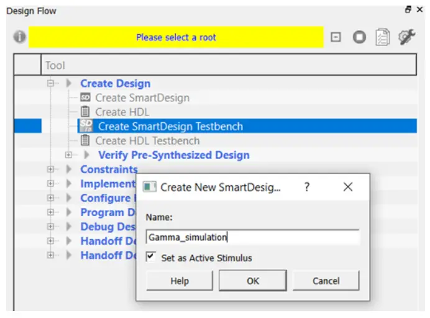Click the Create HDL clipboard icon
Image resolution: width=430 pixels, height=318 pixels.
tap(86, 112)
